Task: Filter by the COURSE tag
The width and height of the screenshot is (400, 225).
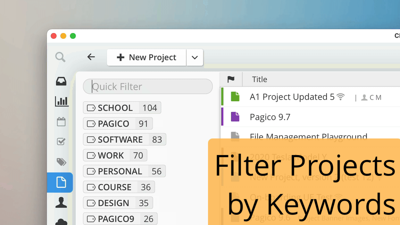Action: click(x=119, y=187)
